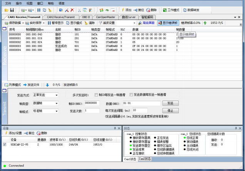Click 暂停显示 pause display
This screenshot has height=171, width=245.
pyautogui.click(x=55, y=23)
